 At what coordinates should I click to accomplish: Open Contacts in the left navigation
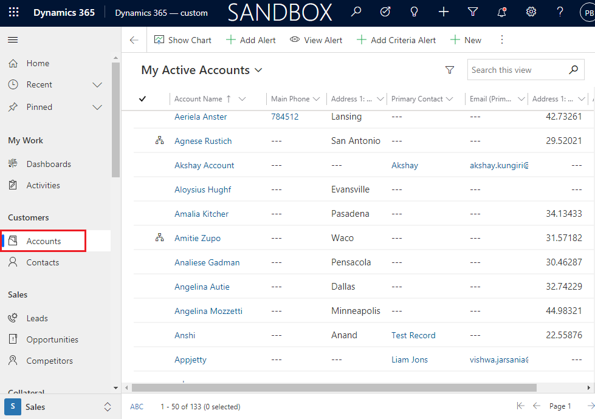43,262
